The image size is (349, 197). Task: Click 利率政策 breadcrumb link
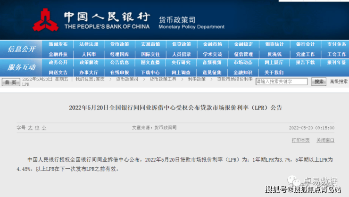click(x=197, y=79)
